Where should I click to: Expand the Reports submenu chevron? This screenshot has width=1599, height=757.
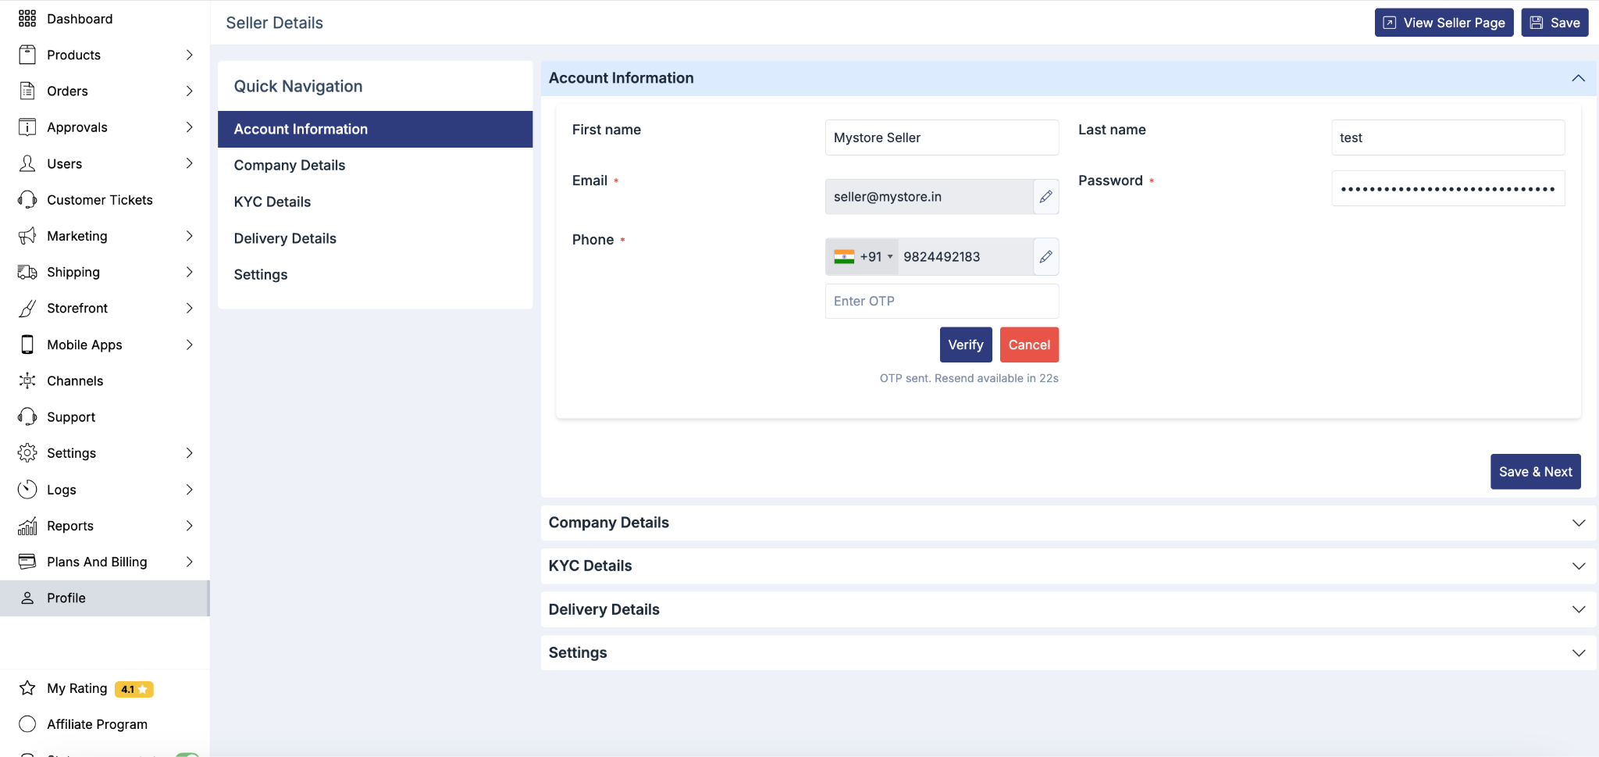(189, 526)
